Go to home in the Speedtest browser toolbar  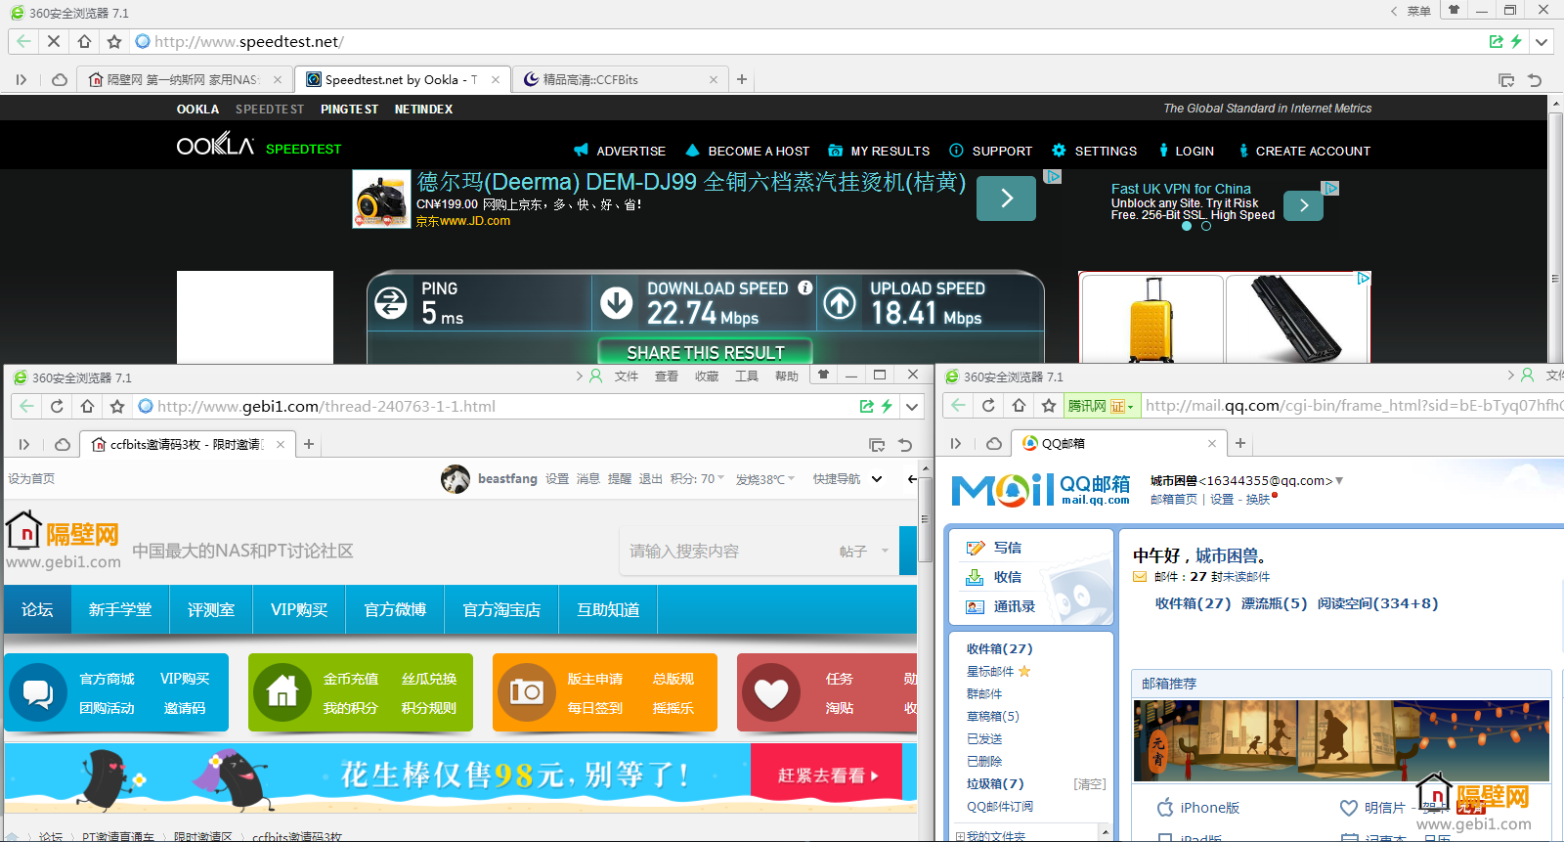tap(84, 41)
